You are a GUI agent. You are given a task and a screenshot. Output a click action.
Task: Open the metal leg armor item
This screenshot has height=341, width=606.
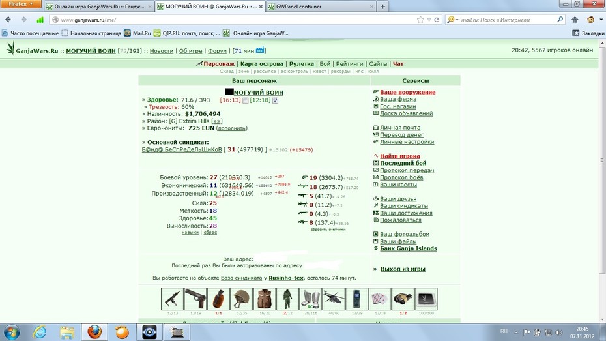(x=311, y=299)
